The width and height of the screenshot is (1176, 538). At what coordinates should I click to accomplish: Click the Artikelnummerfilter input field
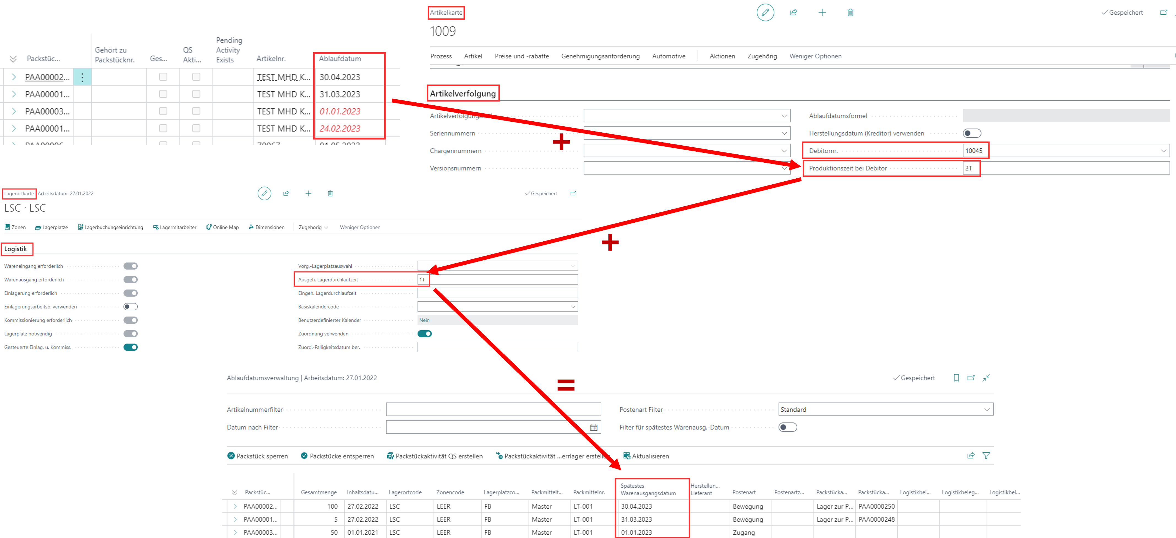[x=493, y=409]
